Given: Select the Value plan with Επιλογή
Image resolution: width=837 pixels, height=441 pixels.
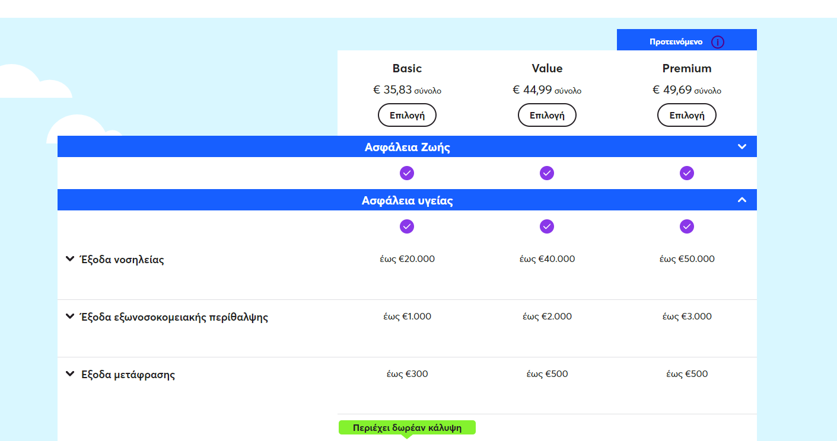Looking at the screenshot, I should (547, 115).
